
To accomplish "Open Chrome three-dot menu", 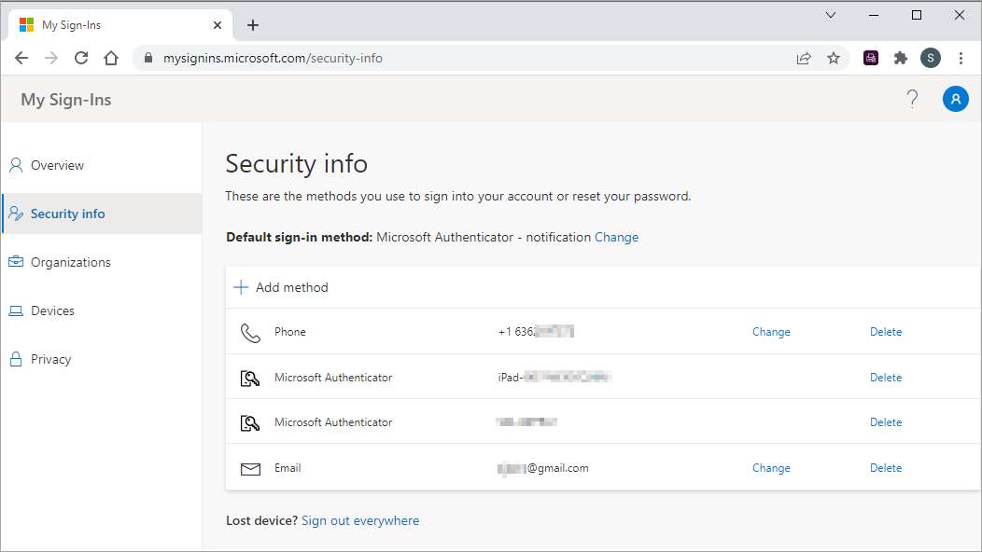I will 961,58.
